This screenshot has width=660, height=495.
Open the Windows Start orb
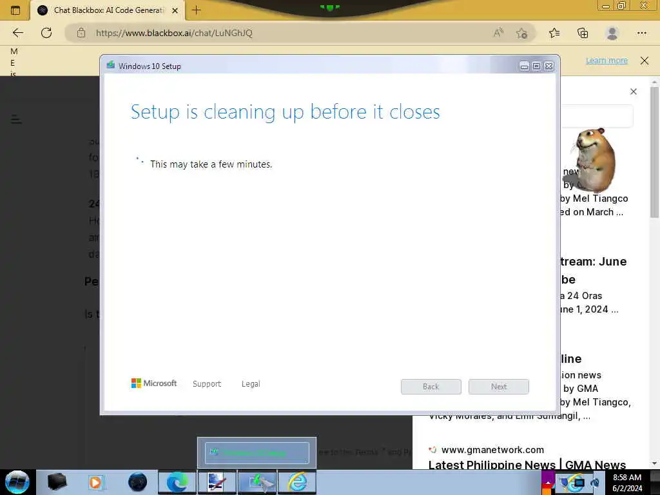pos(17,482)
